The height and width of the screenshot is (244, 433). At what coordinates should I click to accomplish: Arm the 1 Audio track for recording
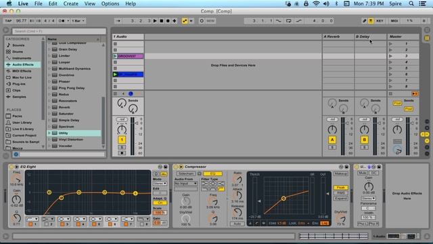122,153
